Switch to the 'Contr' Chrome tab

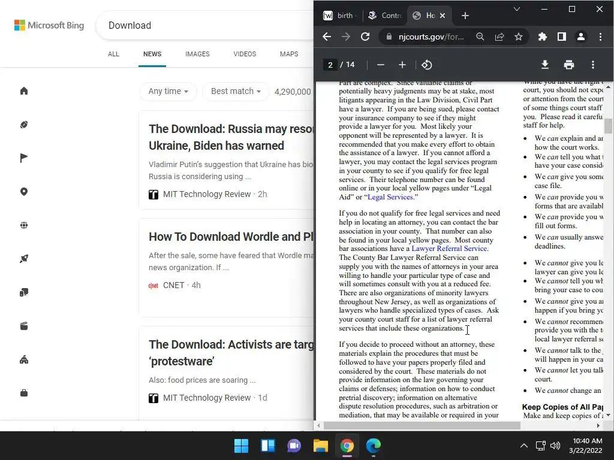(x=386, y=16)
